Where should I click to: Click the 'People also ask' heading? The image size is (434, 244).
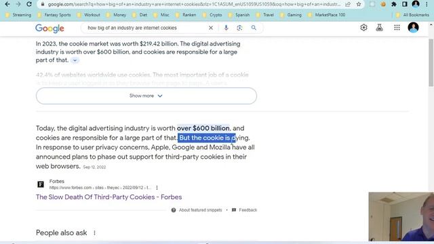click(62, 233)
